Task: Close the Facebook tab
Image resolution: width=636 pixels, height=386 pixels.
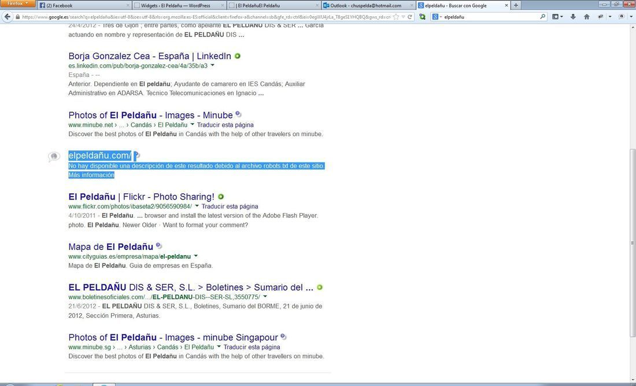Action: (x=128, y=5)
